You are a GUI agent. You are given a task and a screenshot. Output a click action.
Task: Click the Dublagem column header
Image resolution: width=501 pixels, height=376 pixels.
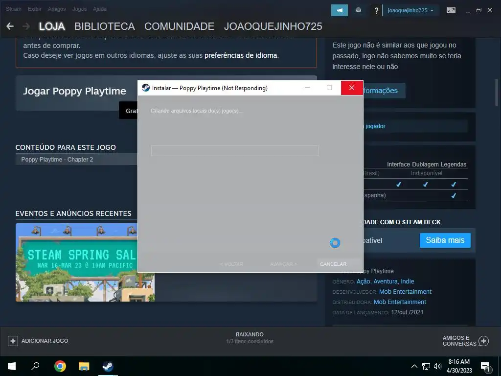(425, 164)
